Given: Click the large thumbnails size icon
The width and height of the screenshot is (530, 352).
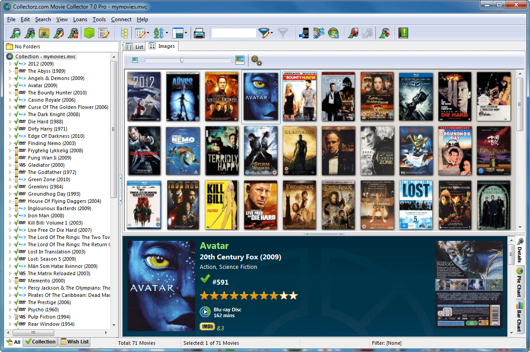Looking at the screenshot, I should click(239, 60).
